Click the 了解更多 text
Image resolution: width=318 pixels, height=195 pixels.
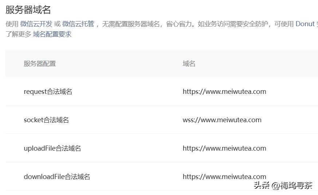pos(18,34)
